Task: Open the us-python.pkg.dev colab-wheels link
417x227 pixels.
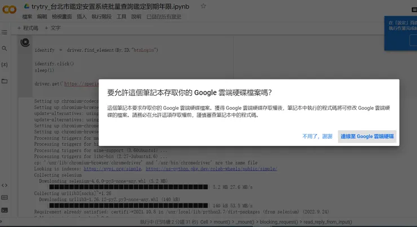Action: click(x=211, y=169)
